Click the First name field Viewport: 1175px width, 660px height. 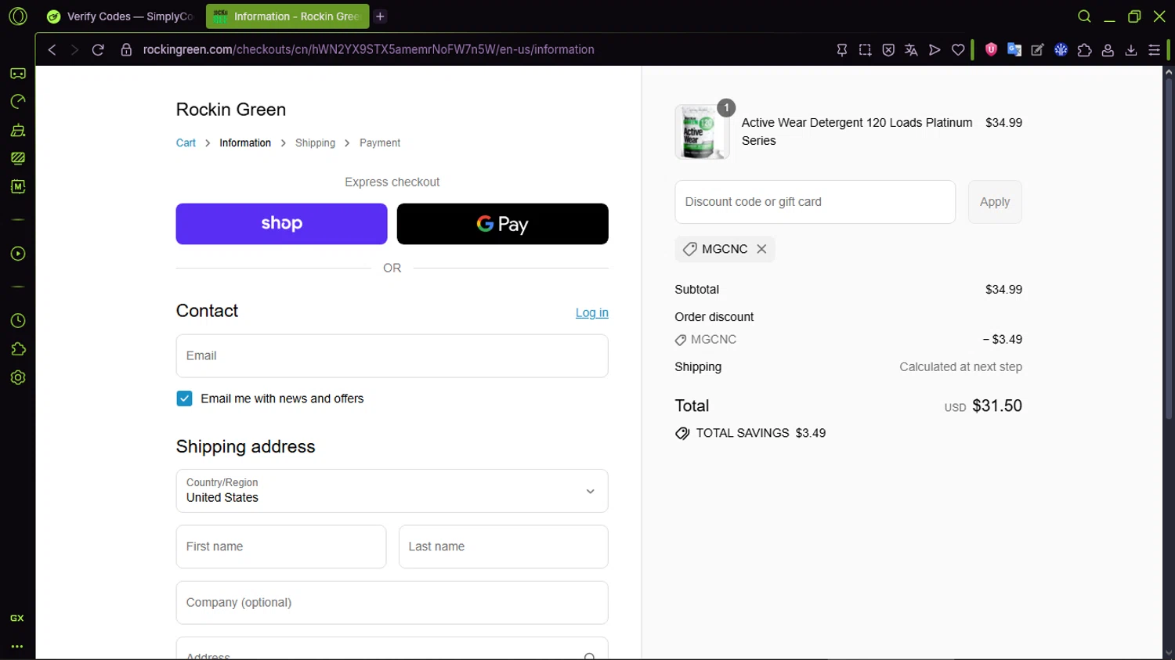click(281, 546)
